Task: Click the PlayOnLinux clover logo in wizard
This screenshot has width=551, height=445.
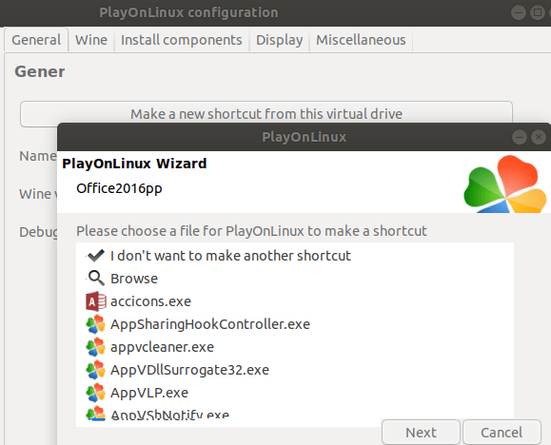Action: [505, 184]
